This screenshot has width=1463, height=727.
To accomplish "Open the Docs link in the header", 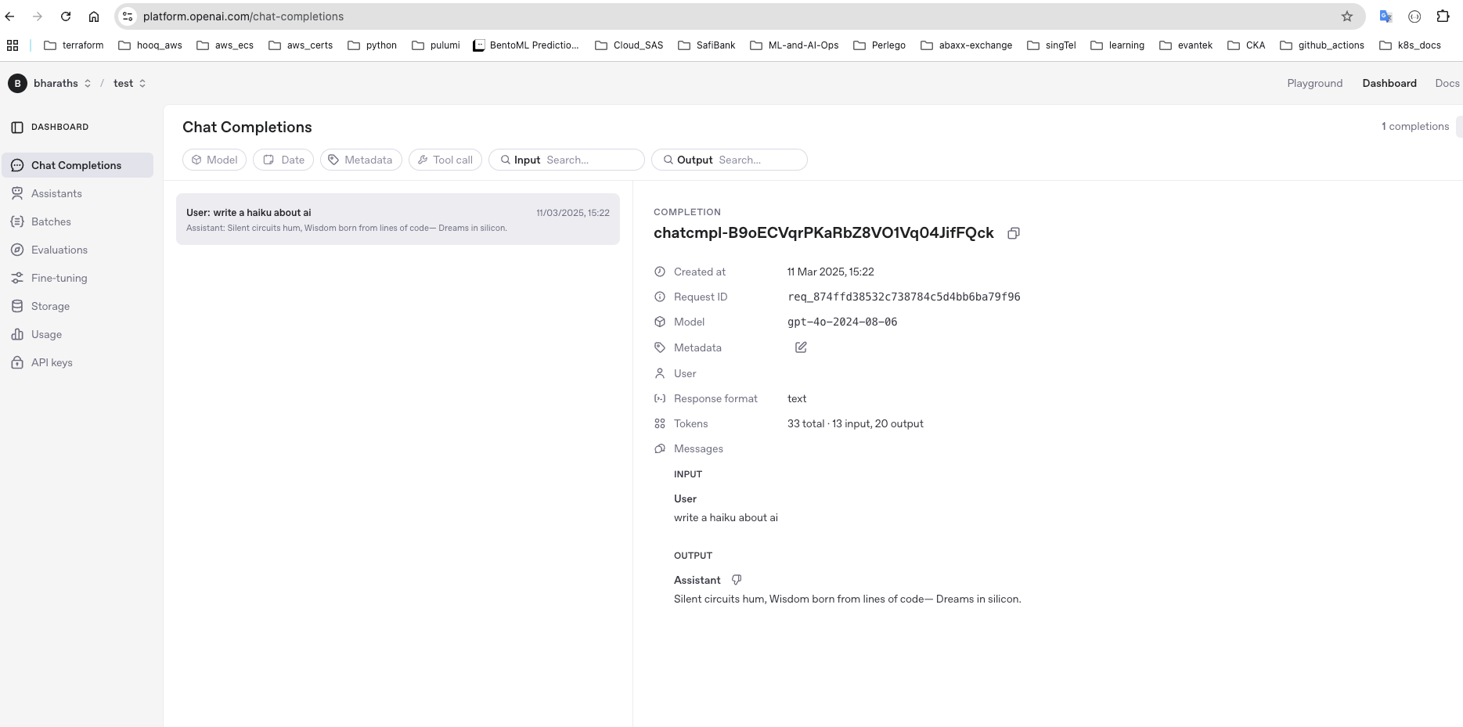I will point(1447,83).
